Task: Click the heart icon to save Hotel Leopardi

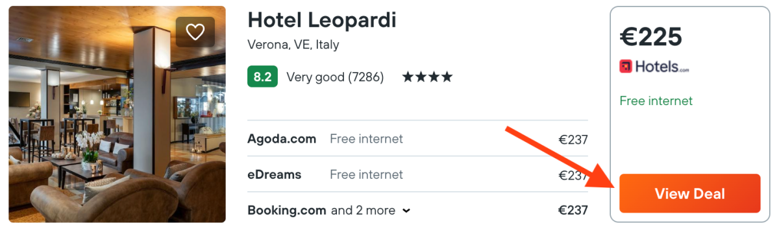Action: [195, 32]
